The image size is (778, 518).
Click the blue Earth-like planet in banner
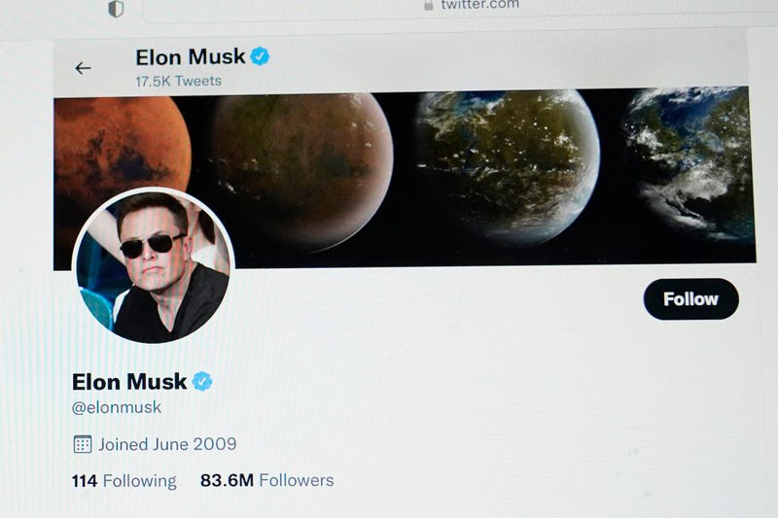pos(690,161)
